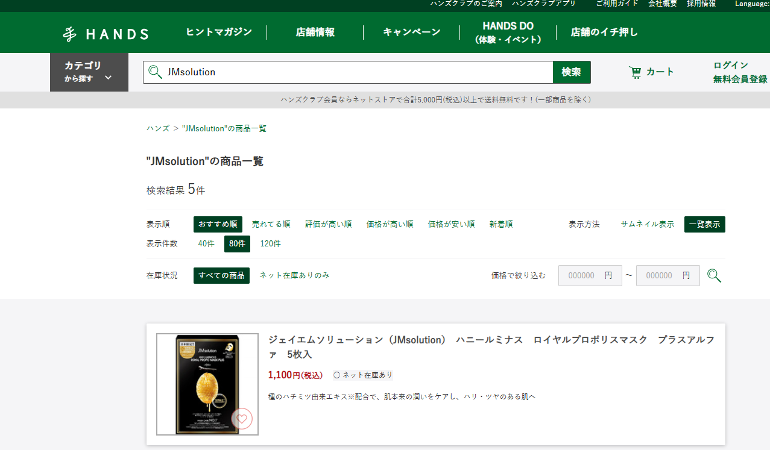
Task: Select ネット在庫ありのみ stock filter
Action: tap(294, 275)
